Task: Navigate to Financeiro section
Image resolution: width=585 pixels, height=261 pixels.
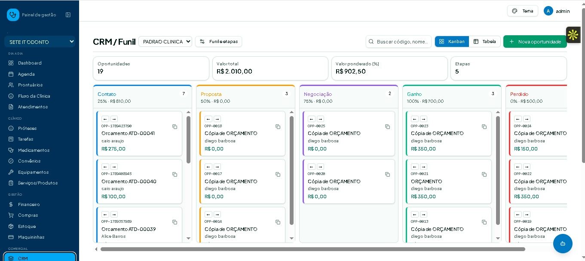Action: (29, 204)
